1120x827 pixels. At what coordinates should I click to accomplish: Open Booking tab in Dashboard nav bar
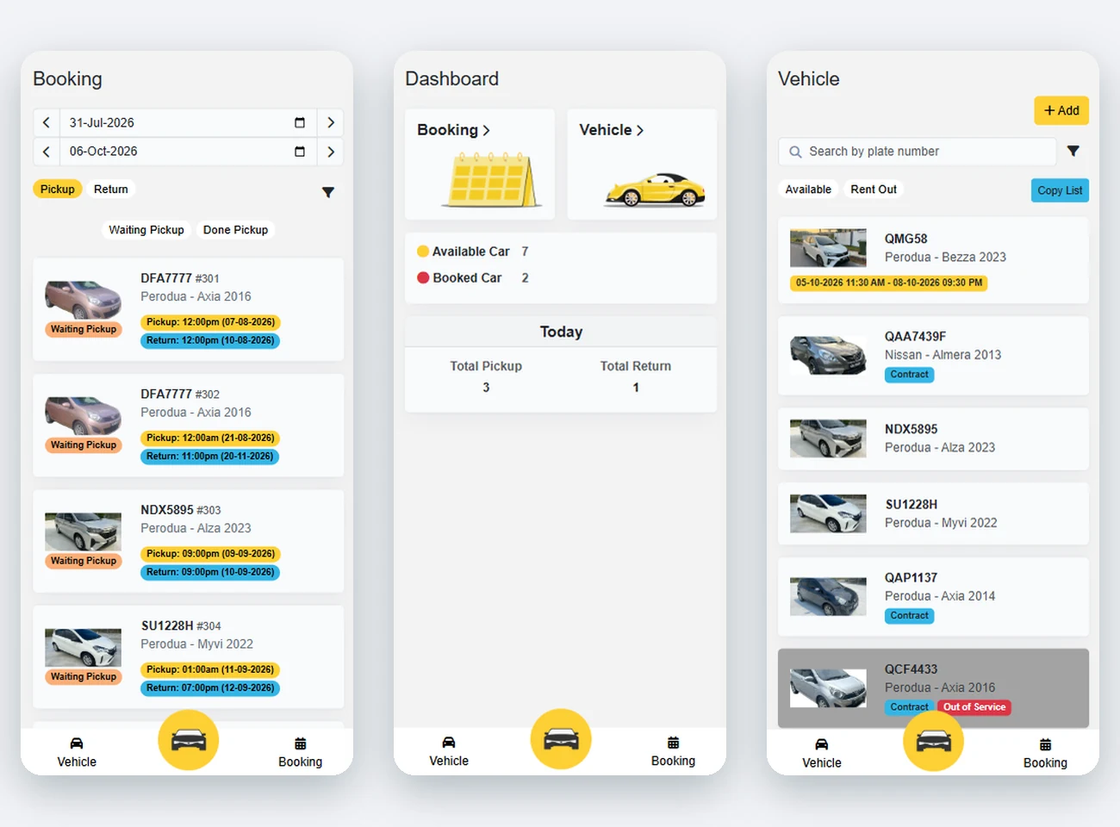[x=673, y=751]
